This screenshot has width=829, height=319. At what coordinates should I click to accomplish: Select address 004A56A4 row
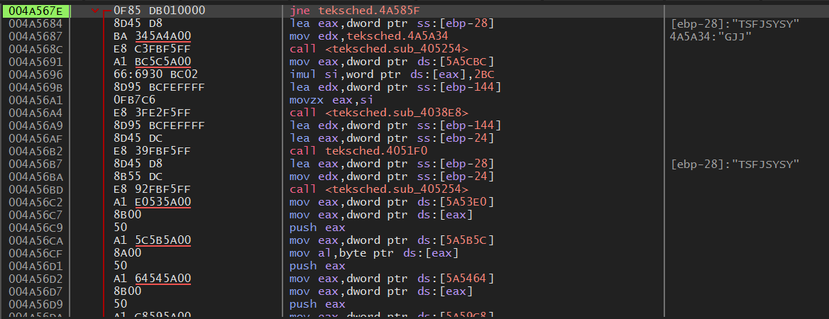tap(35, 113)
